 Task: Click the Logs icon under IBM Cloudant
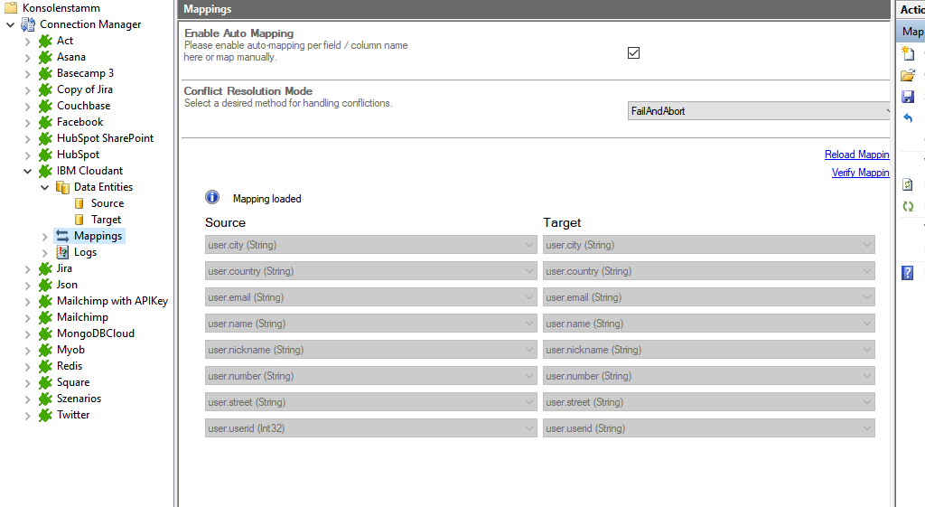tap(62, 252)
